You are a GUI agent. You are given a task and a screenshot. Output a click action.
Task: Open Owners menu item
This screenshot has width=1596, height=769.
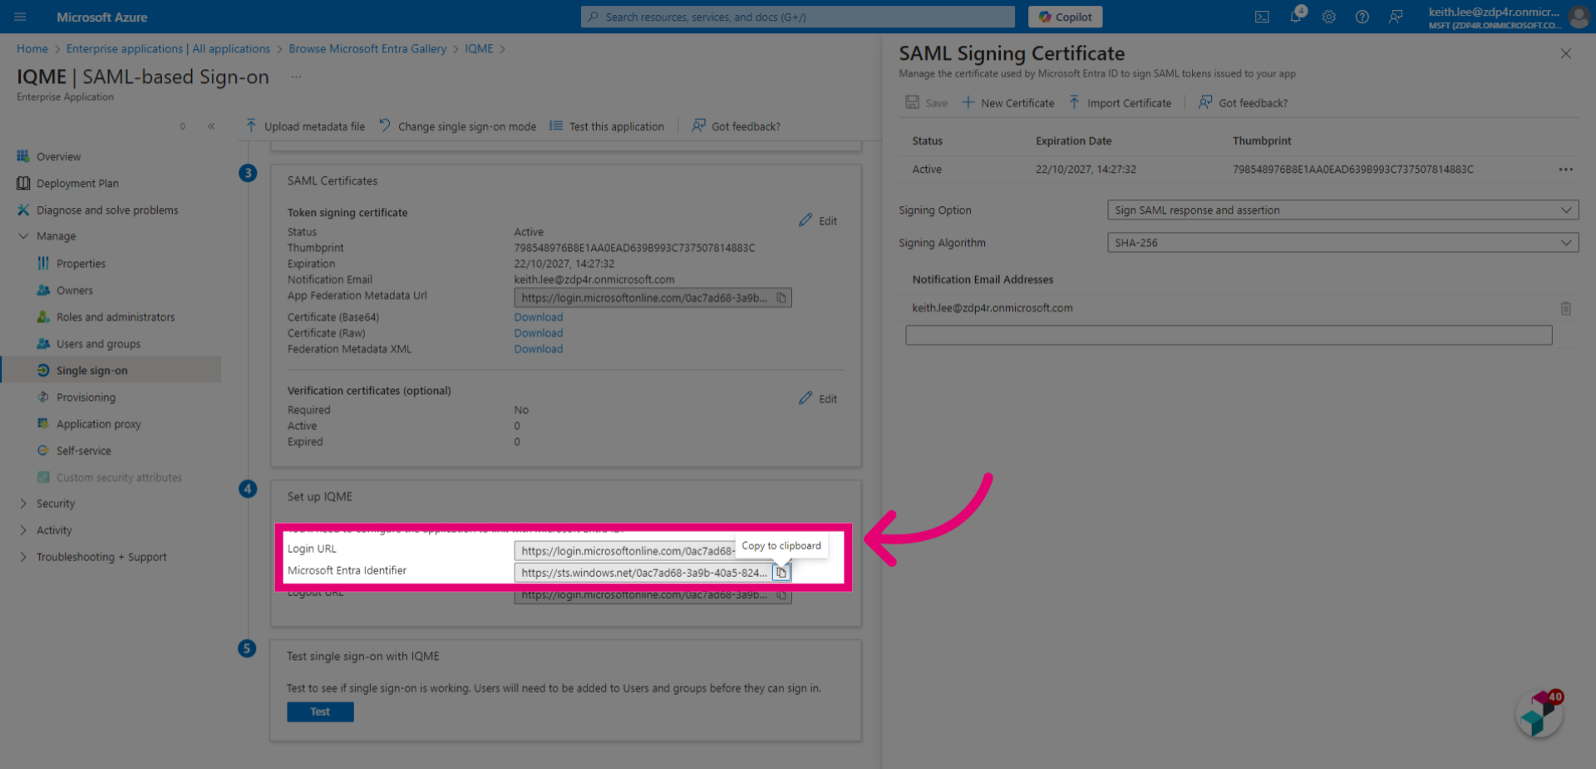tap(74, 290)
